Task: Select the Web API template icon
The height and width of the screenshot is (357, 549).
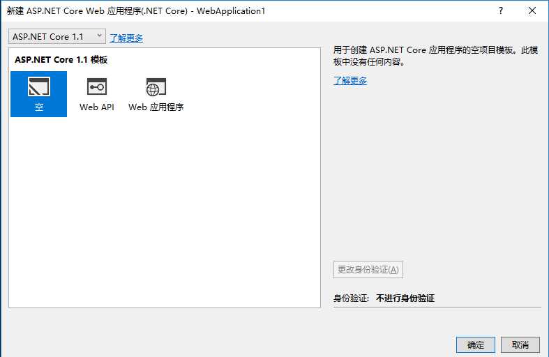Action: pos(97,94)
